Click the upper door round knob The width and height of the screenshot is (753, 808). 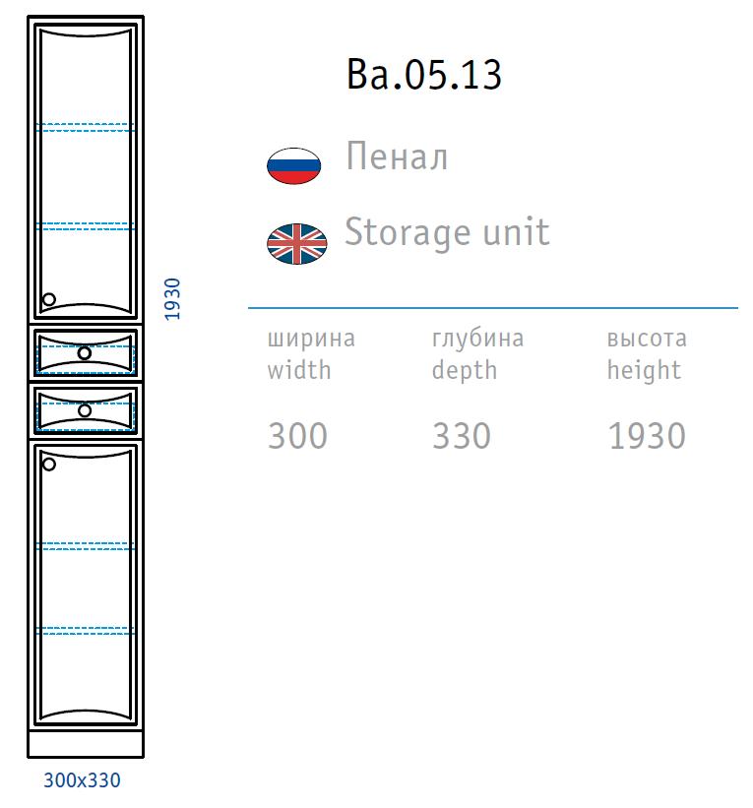click(49, 300)
